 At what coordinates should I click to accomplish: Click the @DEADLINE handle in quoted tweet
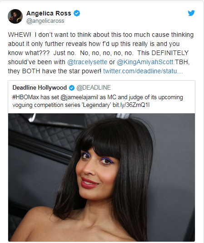94,87
